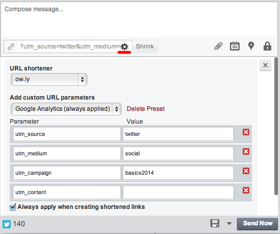Click the Send Now button
This screenshot has width=280, height=234.
point(258,223)
